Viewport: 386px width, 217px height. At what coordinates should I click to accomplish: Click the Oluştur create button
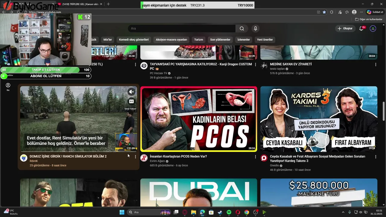click(x=345, y=29)
